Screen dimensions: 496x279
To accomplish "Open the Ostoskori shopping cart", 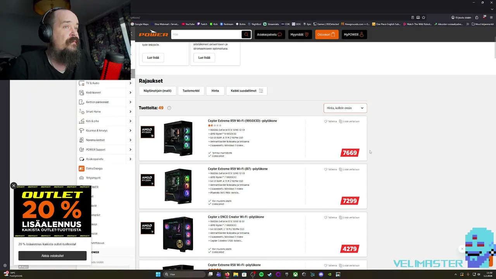I will pyautogui.click(x=326, y=34).
